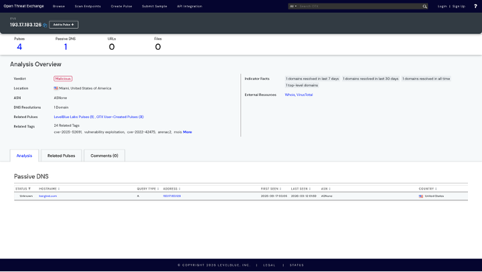Screen dimensions: 482x272
Task: Open the Comments (0) tab
Action: [104, 155]
